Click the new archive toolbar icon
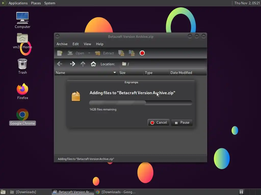 (60, 53)
